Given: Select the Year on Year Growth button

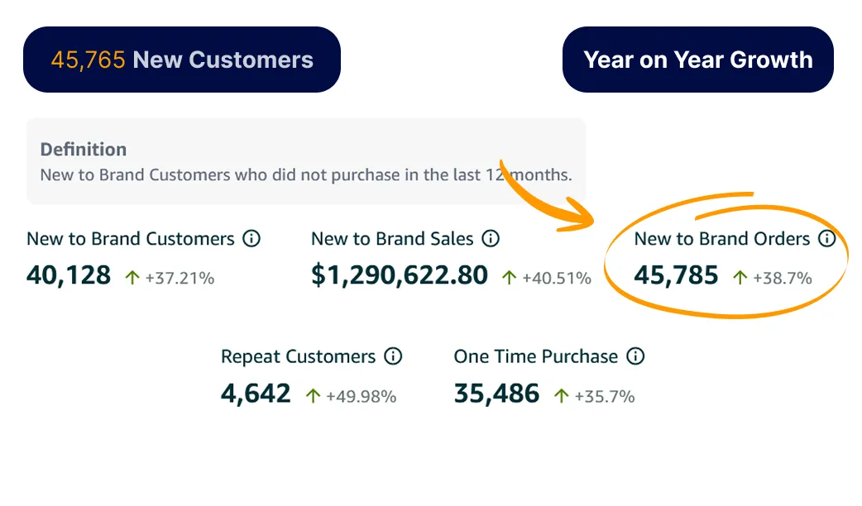Looking at the screenshot, I should coord(698,60).
